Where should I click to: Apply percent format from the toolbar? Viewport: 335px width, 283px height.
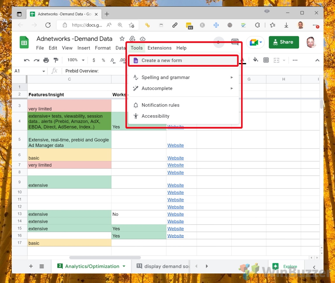click(x=103, y=60)
